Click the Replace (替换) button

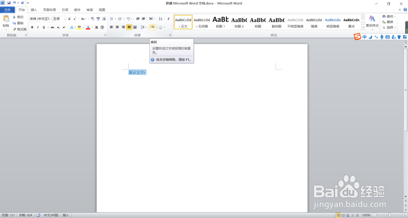point(388,22)
